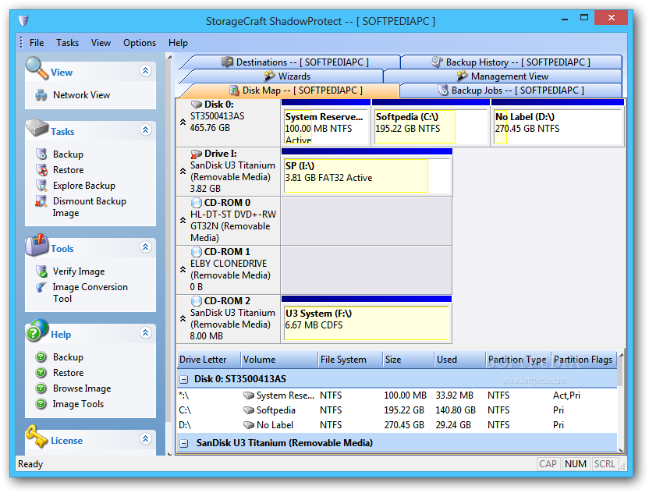Screen dimensions: 649x493
Task: Click the CD-ROM 2 disc icon
Action: 197,301
